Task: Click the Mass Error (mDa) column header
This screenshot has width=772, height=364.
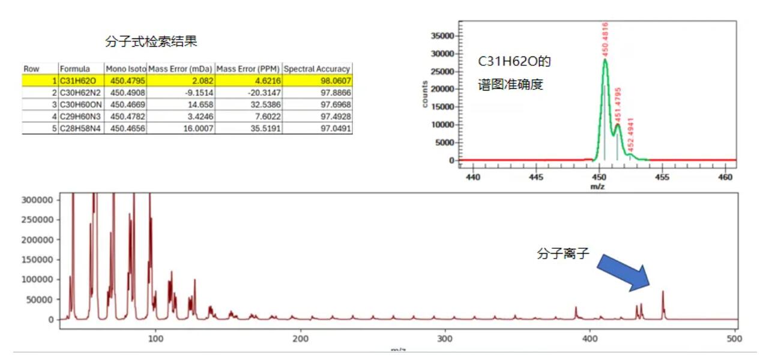Action: (180, 69)
